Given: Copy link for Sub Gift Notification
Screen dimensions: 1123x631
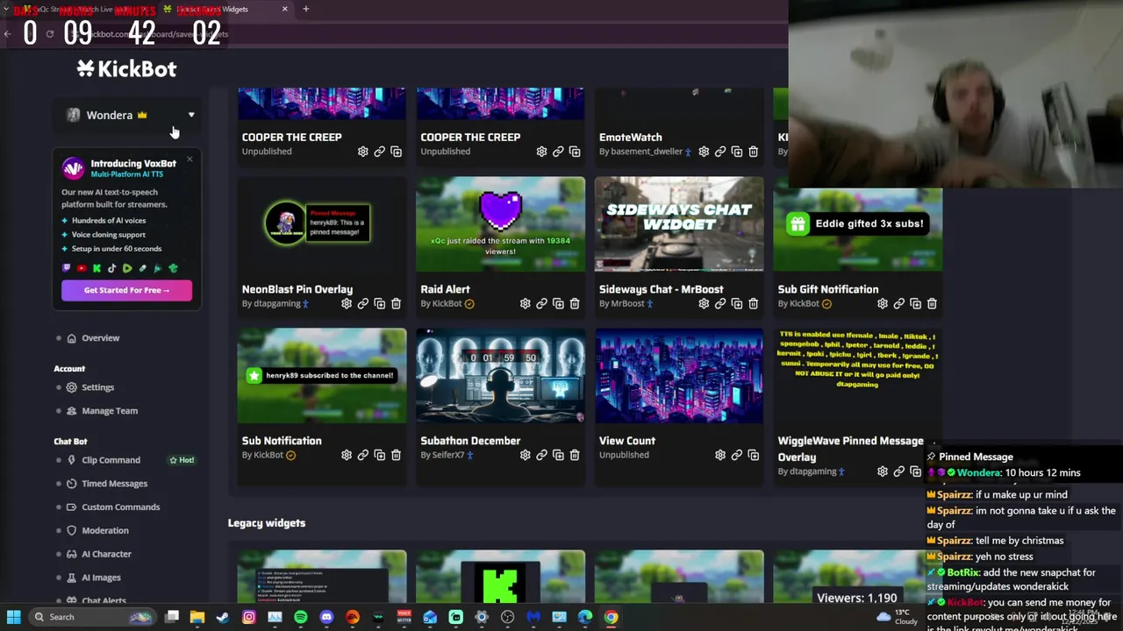Looking at the screenshot, I should click(x=899, y=303).
